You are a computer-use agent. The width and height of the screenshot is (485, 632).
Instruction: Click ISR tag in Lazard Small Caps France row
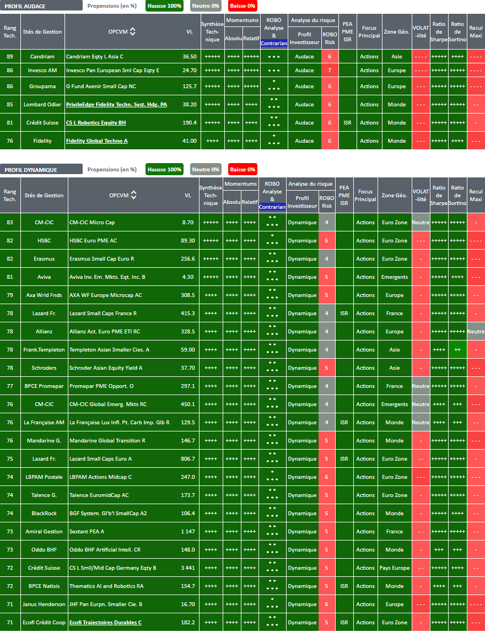point(344,313)
